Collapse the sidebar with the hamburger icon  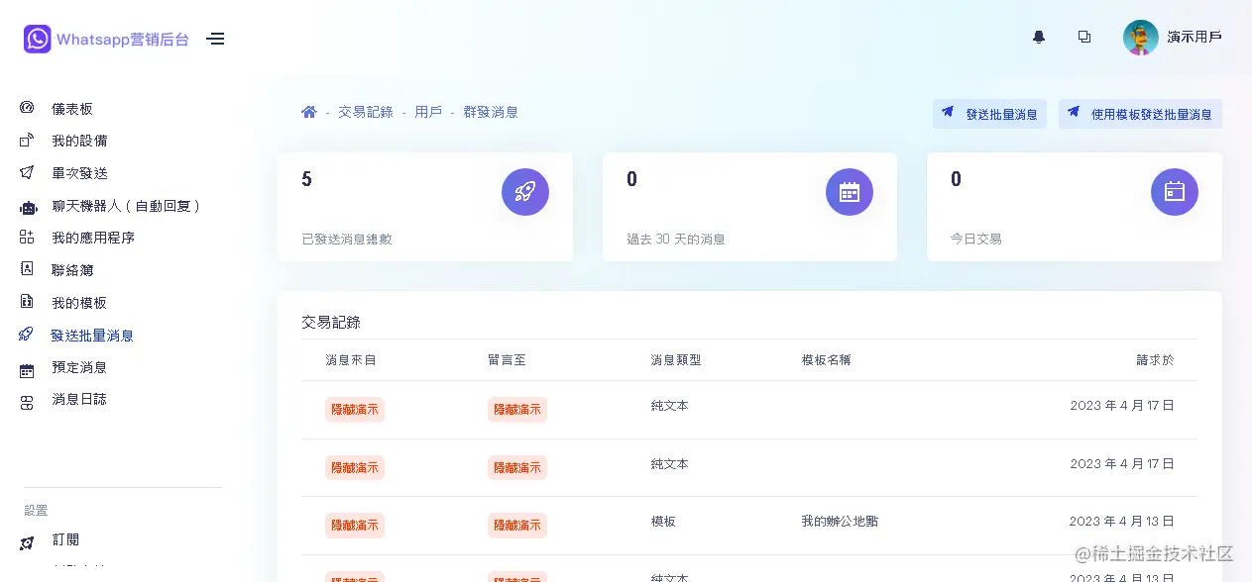click(215, 38)
